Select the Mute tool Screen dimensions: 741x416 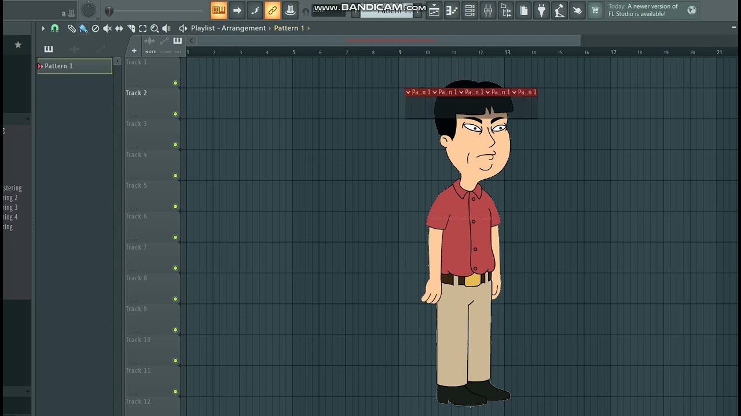coord(107,28)
